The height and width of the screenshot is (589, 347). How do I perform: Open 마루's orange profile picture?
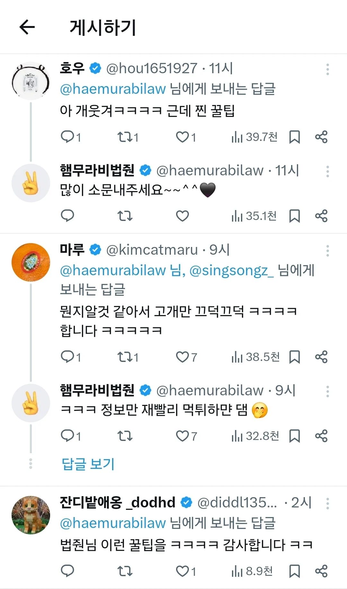(31, 262)
